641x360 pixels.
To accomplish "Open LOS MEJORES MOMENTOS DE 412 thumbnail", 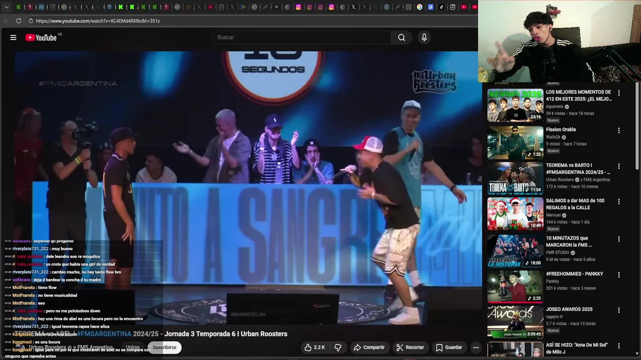I will [515, 105].
